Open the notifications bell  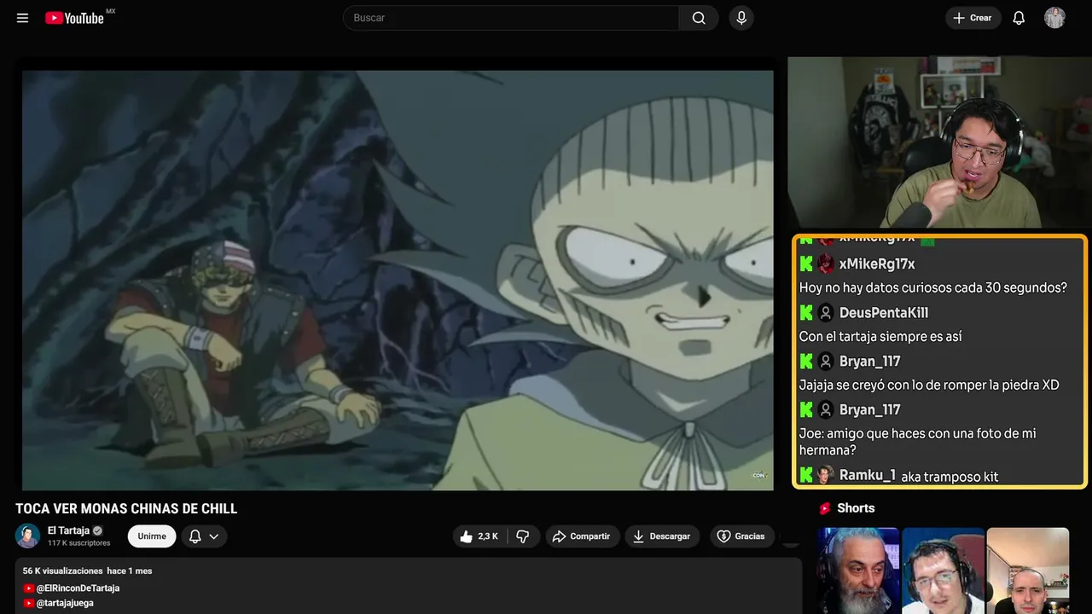(1019, 18)
